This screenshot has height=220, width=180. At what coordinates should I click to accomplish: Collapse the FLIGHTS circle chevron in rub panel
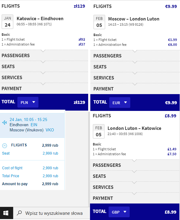point(5,146)
